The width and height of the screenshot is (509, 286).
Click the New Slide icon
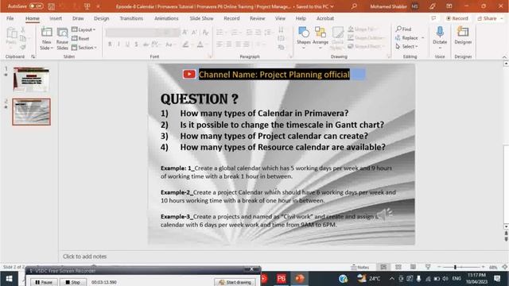46,33
